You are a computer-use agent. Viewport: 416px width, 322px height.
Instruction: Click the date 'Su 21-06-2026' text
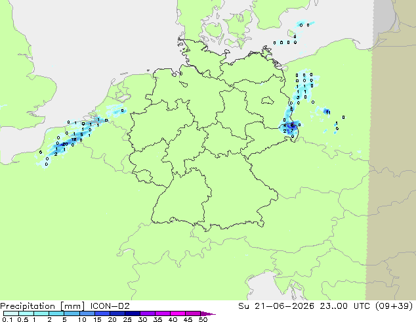(276, 306)
